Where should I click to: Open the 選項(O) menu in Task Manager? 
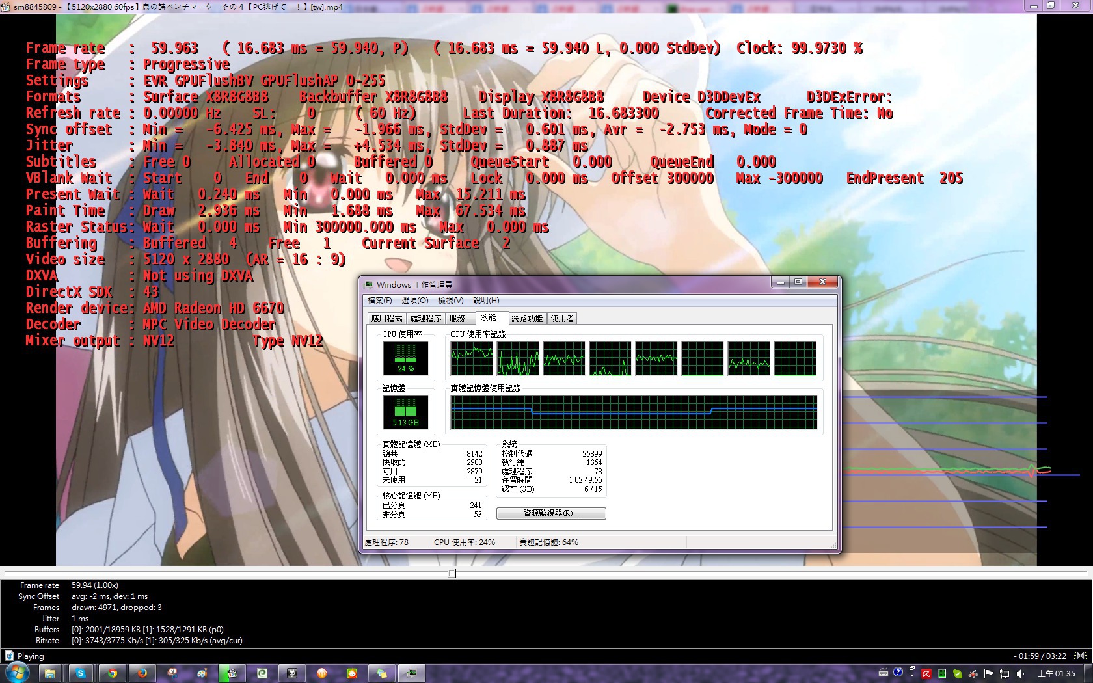click(x=415, y=301)
